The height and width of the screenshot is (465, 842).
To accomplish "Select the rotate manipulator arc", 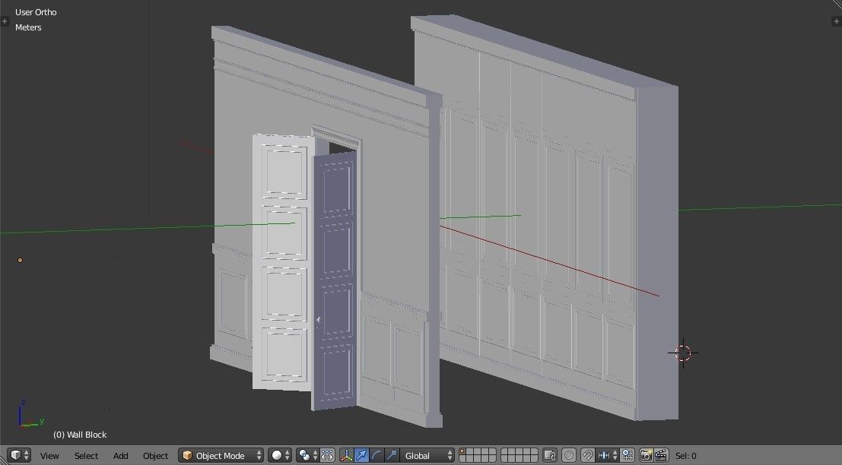I will pyautogui.click(x=377, y=455).
